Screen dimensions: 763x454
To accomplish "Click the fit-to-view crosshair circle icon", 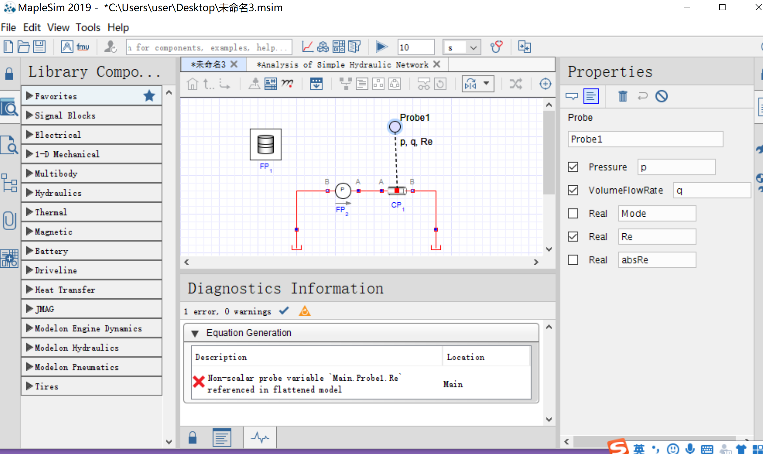I will coord(545,84).
